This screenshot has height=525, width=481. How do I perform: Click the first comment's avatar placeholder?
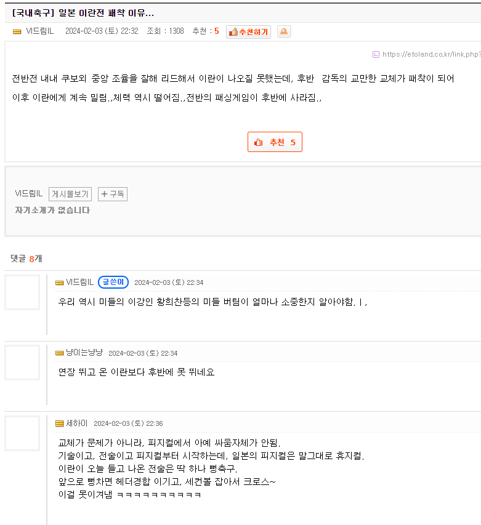coord(22,292)
